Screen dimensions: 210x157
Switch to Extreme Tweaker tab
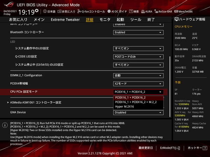tap(65, 20)
